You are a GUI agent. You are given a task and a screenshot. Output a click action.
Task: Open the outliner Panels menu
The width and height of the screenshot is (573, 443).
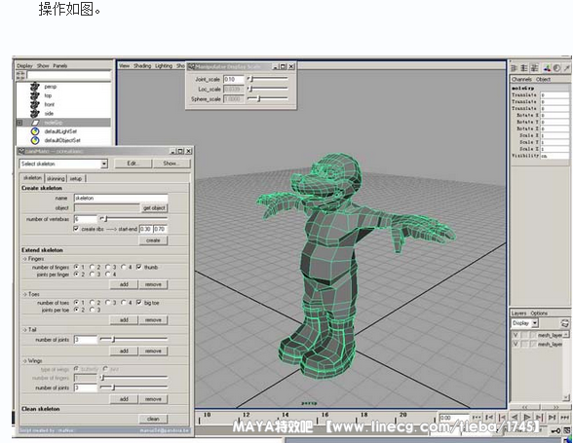tap(60, 66)
